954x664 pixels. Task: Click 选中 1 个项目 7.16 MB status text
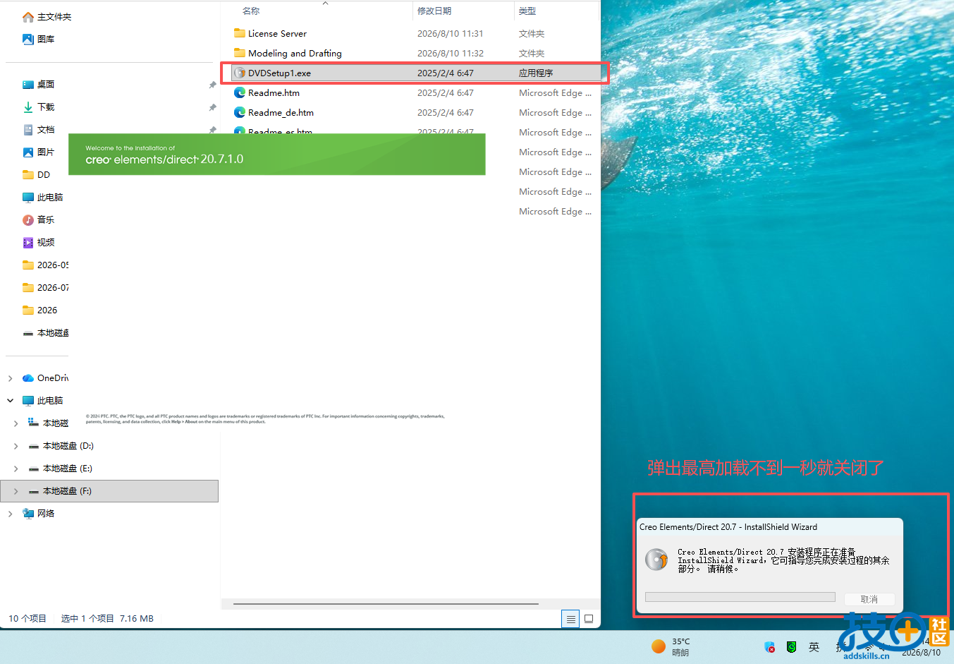click(x=107, y=618)
